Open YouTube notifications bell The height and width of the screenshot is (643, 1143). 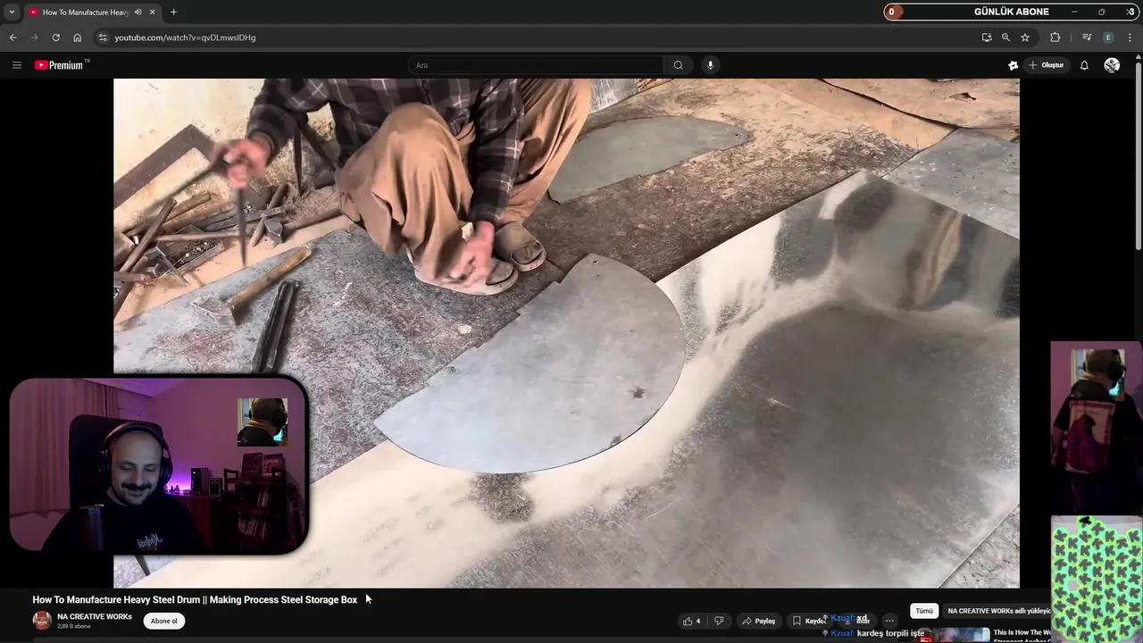click(1084, 65)
